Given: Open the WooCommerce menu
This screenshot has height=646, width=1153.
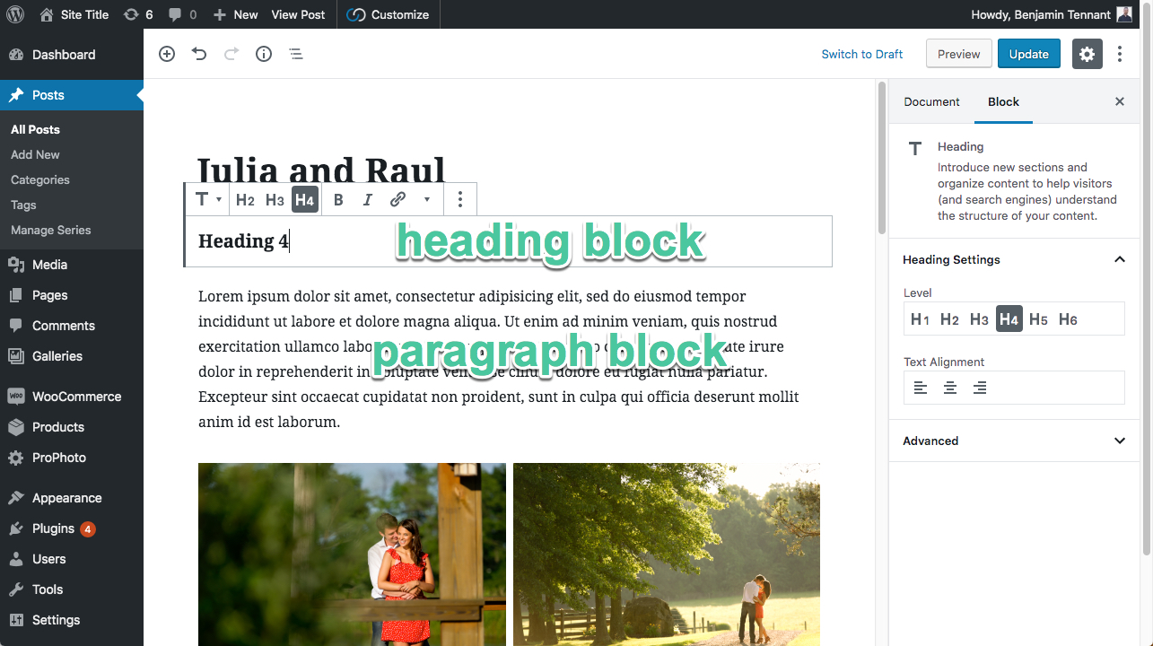Looking at the screenshot, I should (x=72, y=397).
